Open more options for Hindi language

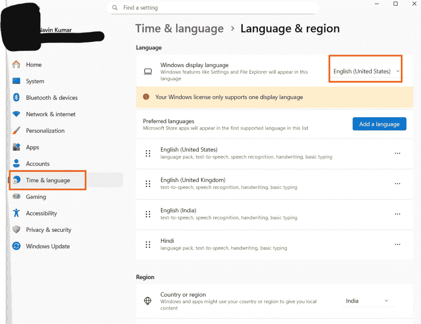[397, 244]
